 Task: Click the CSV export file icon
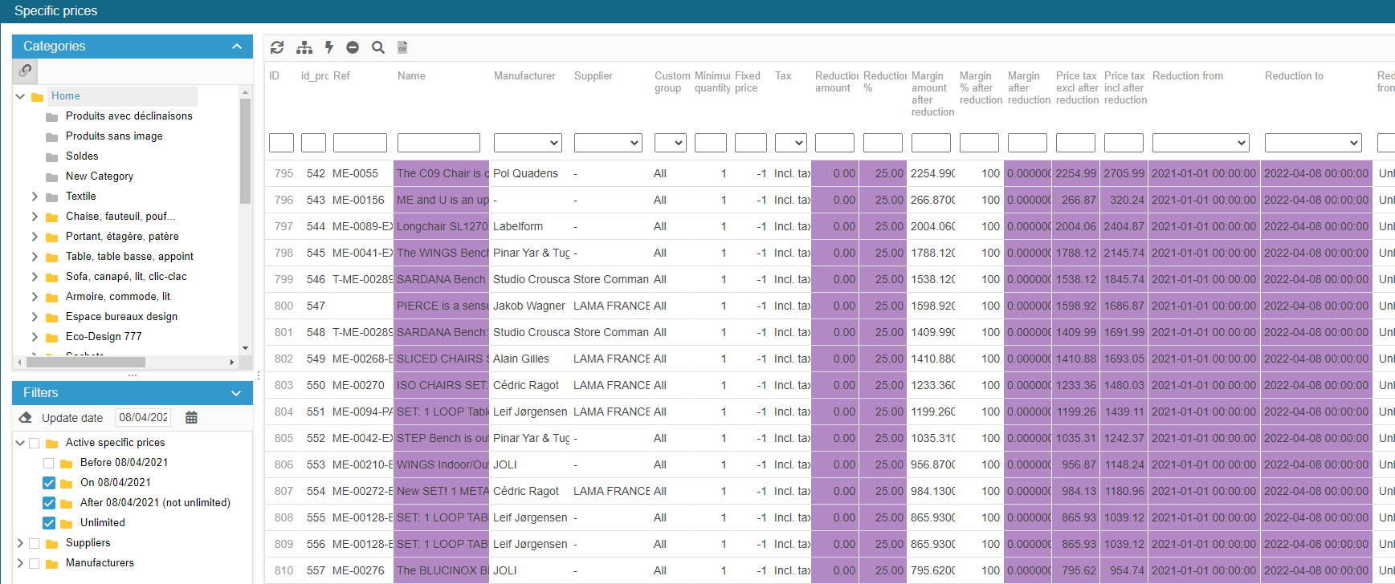[x=402, y=47]
